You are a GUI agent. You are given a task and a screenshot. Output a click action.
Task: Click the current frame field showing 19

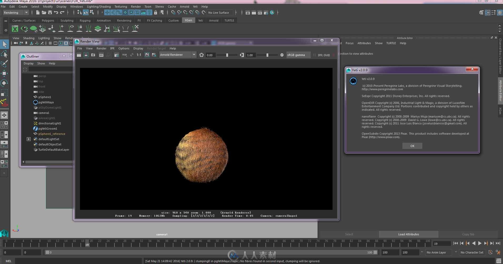(x=442, y=244)
